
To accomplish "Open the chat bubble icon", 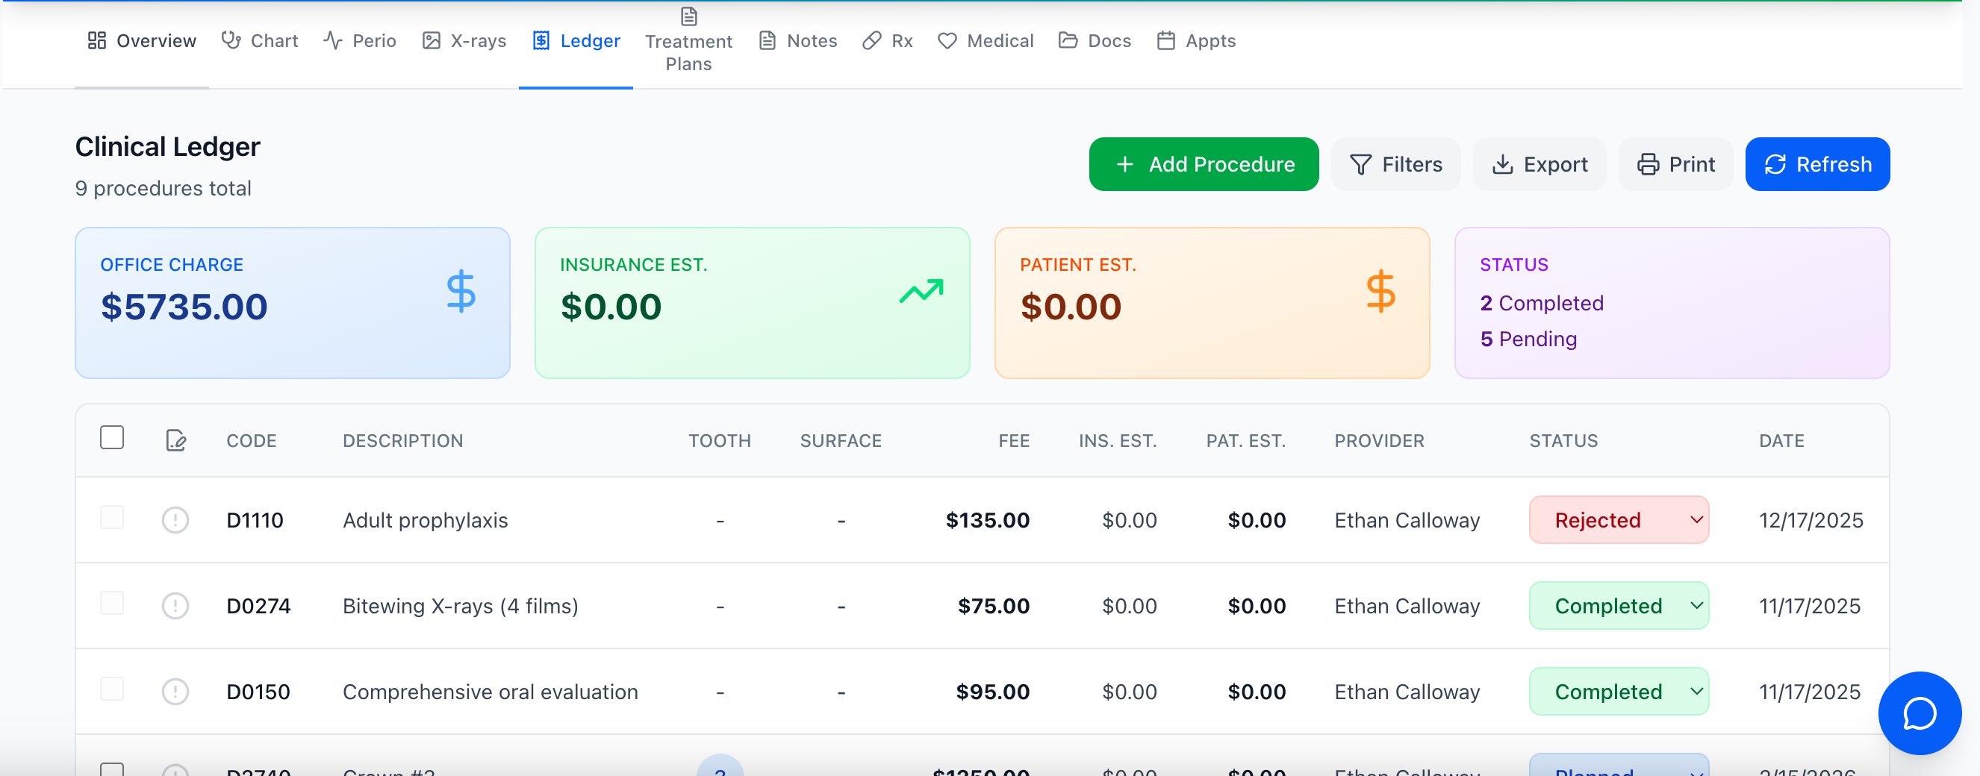I will (x=1919, y=713).
